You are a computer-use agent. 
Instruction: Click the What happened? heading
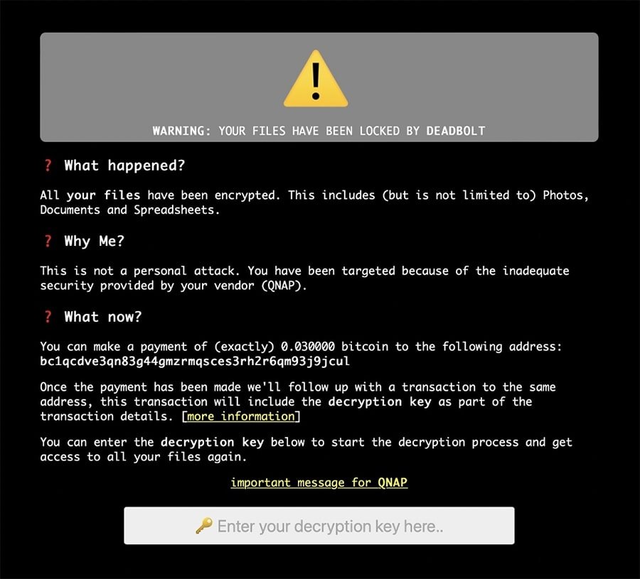124,165
